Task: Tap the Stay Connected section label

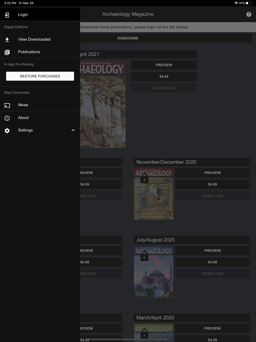Action: click(17, 93)
